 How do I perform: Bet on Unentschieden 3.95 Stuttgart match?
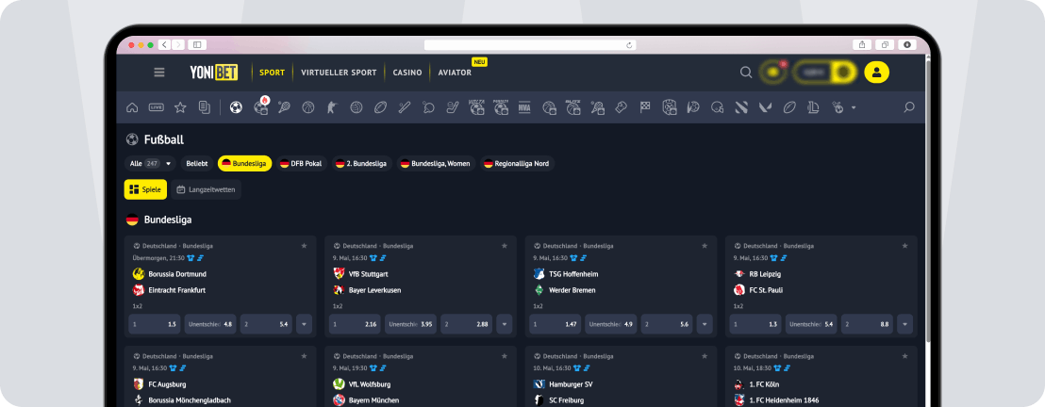pos(410,324)
